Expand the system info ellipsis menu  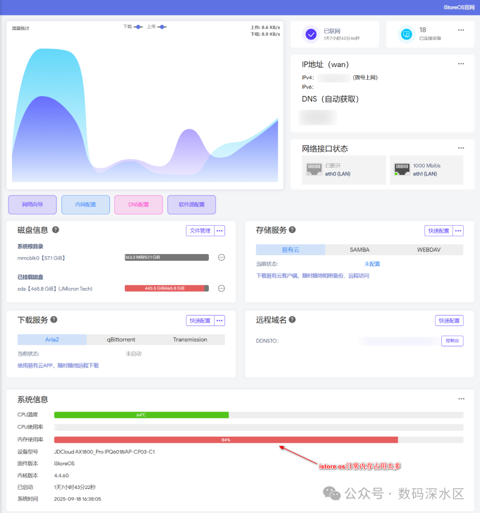point(461,398)
